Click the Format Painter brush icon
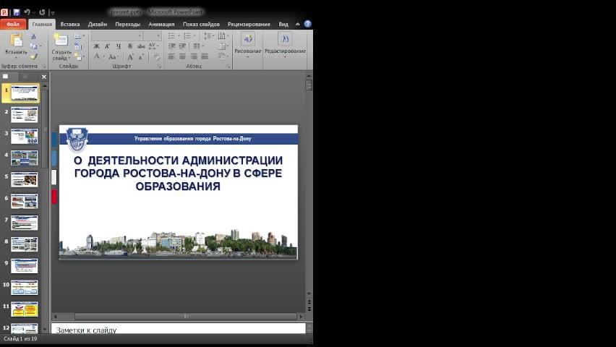Viewport: 616px width, 347px height. point(33,56)
